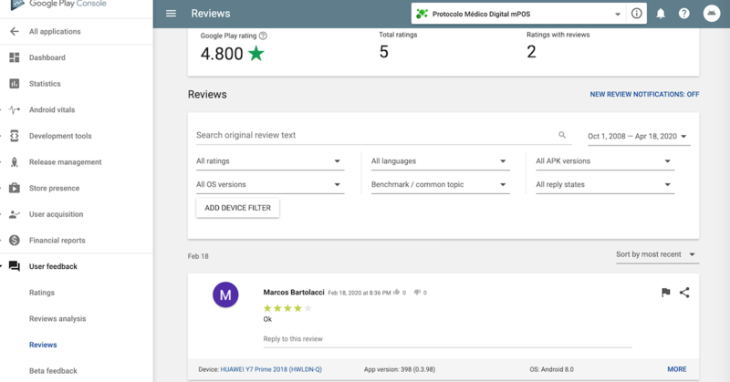Open the All ratings filter

(x=270, y=161)
